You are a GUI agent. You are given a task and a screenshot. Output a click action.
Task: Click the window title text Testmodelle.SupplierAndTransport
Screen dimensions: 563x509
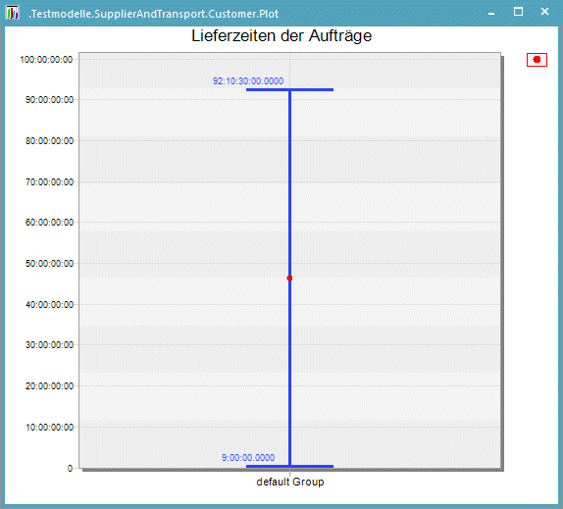[x=117, y=14]
